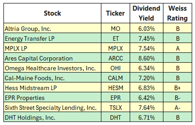Click the Dividend Yield header cell
Screen dimensions: 195x125
pos(146,13)
